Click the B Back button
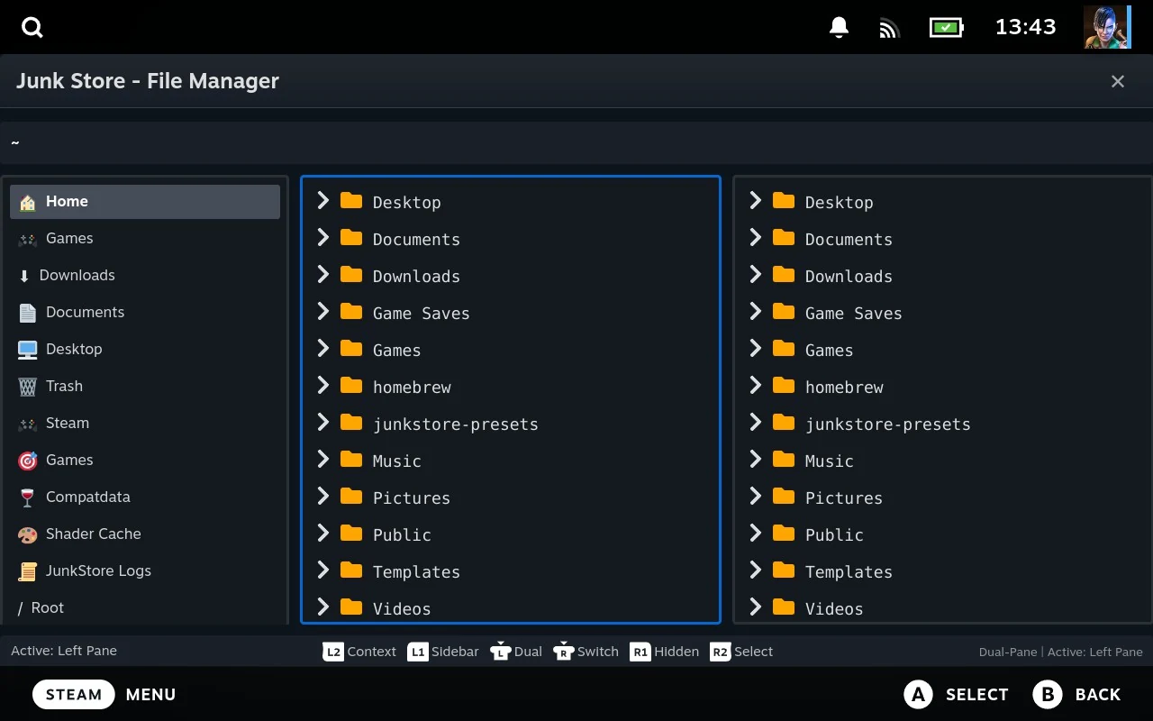The image size is (1153, 721). coord(1077,694)
